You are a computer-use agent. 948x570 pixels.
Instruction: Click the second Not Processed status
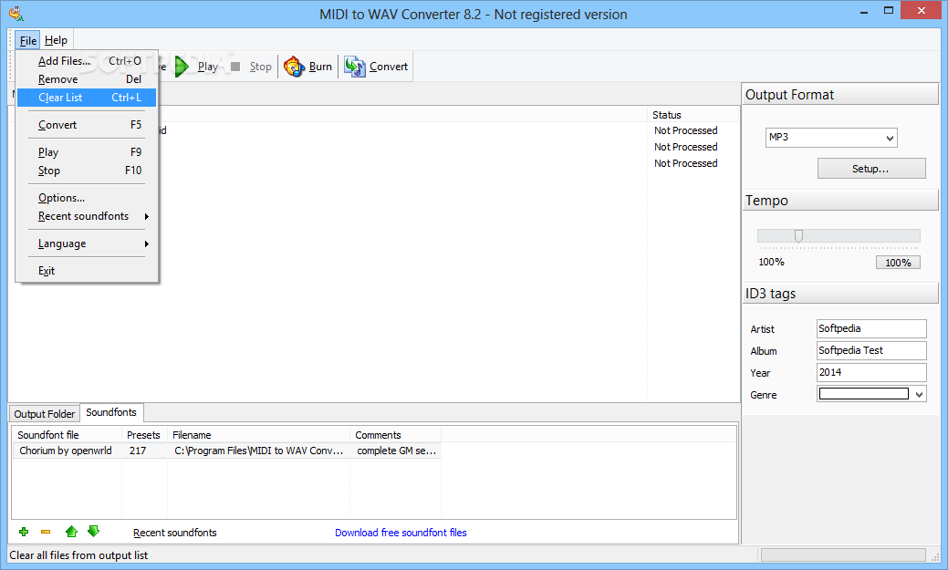pos(685,147)
